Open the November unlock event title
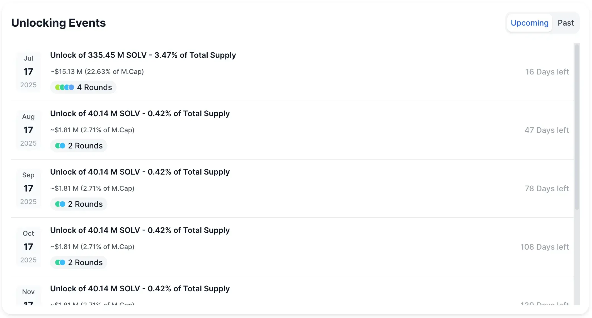The height and width of the screenshot is (318, 592). tap(140, 289)
